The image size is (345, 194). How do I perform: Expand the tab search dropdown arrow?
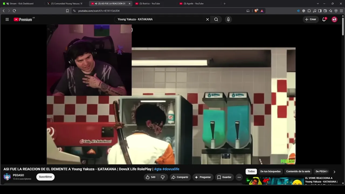318,4
